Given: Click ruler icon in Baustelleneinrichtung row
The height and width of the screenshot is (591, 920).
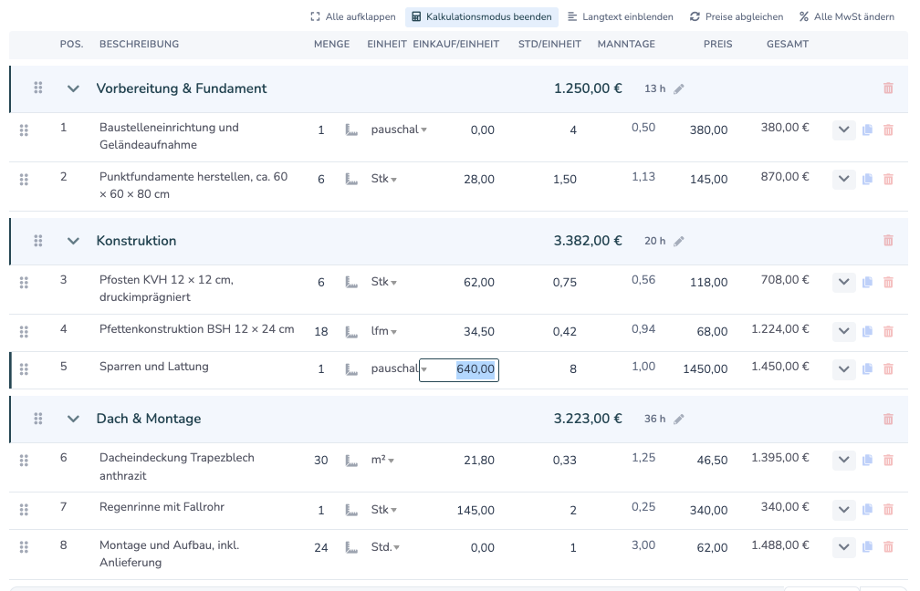Looking at the screenshot, I should coord(351,130).
